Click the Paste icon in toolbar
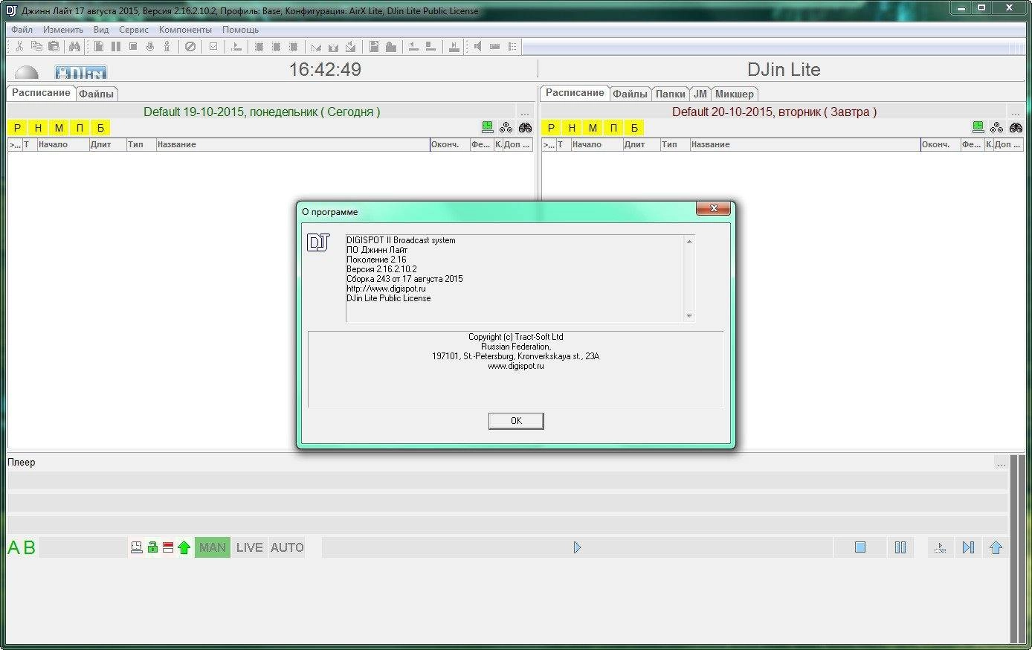 tap(54, 46)
